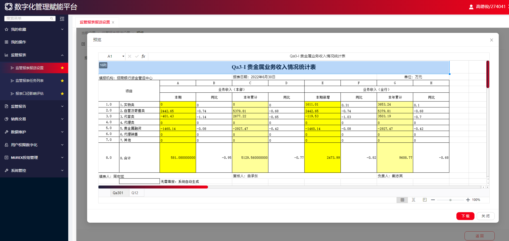
Task: Click the vertical scrollbar red thumb
Action: click(488, 74)
